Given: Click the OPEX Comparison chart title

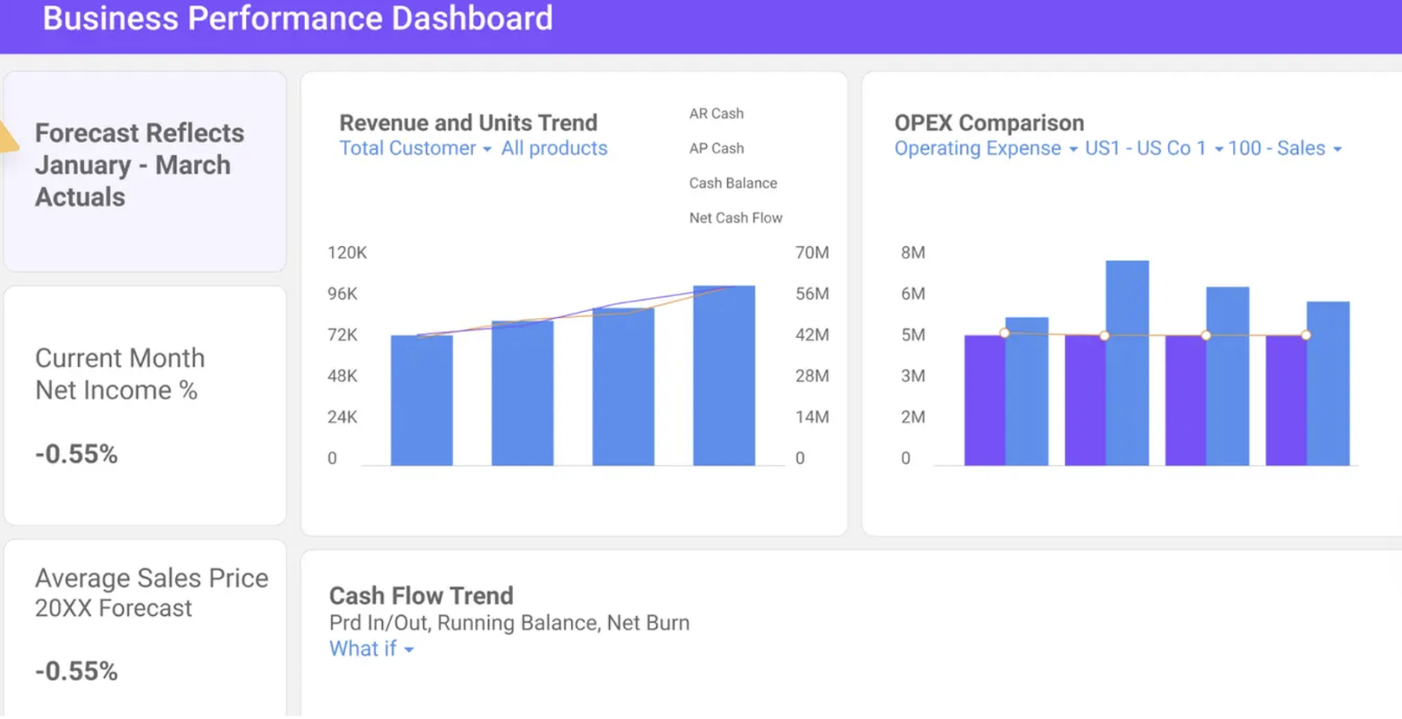Looking at the screenshot, I should coord(988,123).
